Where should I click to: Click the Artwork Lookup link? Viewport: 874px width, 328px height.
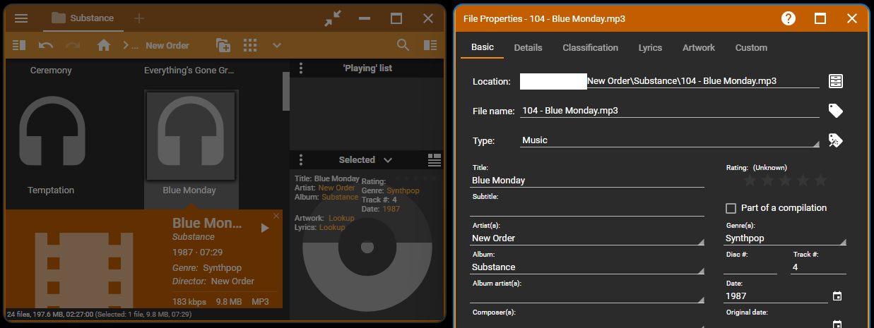(341, 219)
